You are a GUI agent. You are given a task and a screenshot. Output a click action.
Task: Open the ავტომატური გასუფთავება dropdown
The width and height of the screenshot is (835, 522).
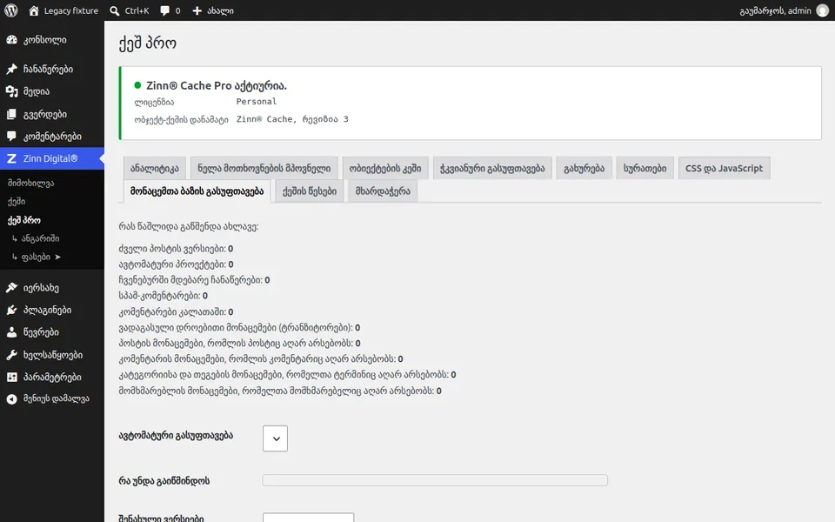[x=275, y=438]
